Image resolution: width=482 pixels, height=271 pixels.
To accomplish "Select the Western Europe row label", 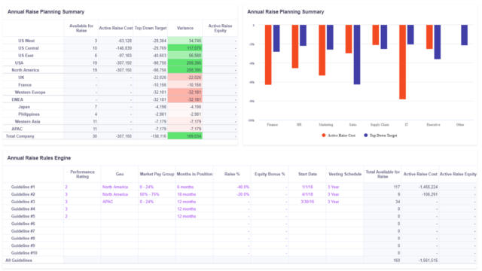I will click(30, 92).
